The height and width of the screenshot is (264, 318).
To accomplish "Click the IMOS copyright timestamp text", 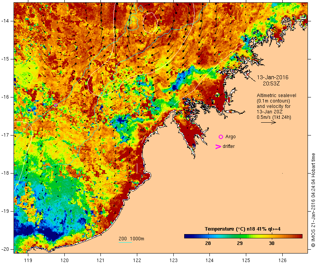I will pos(313,200).
